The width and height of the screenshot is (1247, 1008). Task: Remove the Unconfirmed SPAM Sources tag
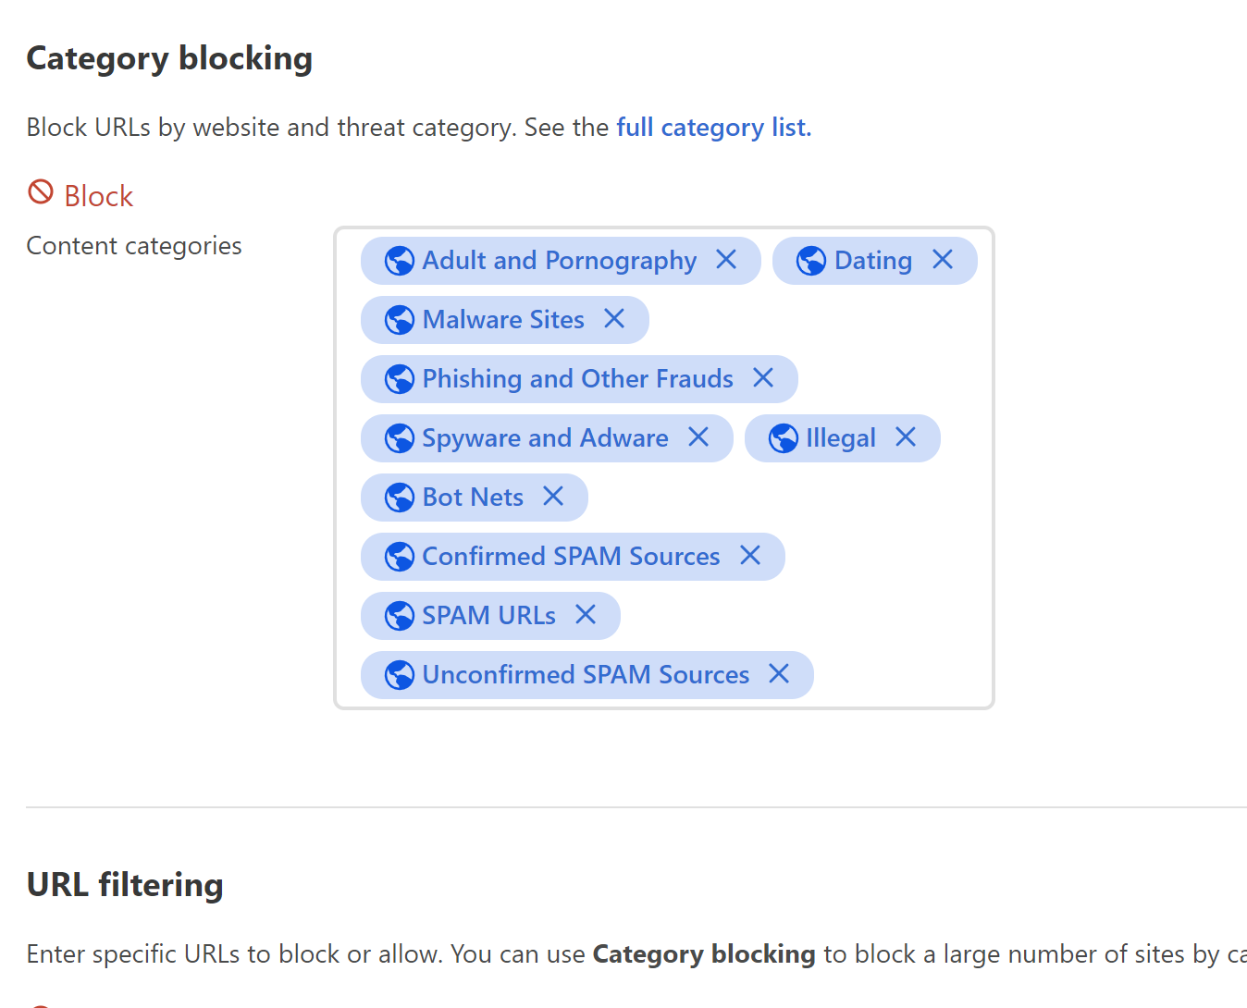tap(779, 674)
